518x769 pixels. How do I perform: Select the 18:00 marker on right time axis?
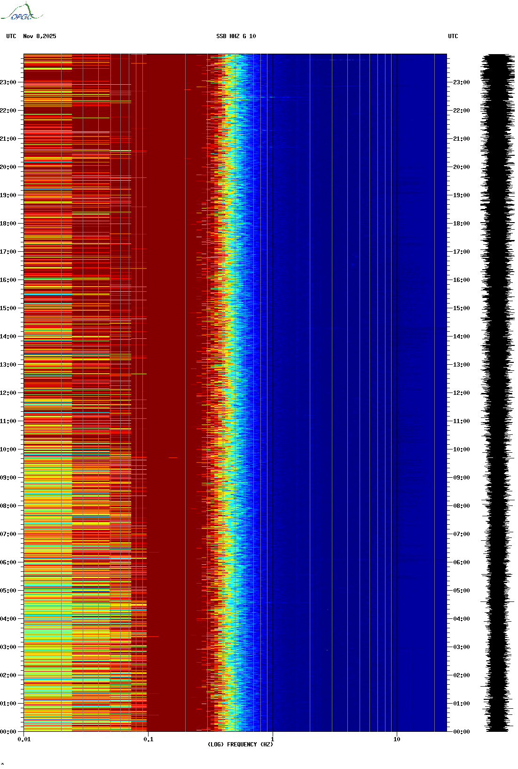click(x=461, y=224)
